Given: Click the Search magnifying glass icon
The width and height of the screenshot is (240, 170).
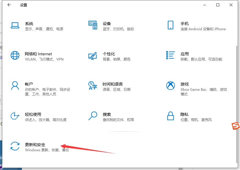Looking at the screenshot, I should click(92, 116).
